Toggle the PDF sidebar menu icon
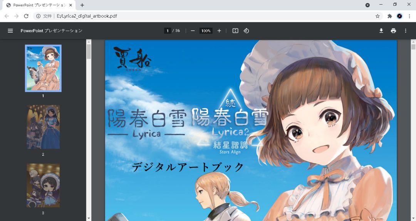This screenshot has width=416, height=221. coord(10,31)
